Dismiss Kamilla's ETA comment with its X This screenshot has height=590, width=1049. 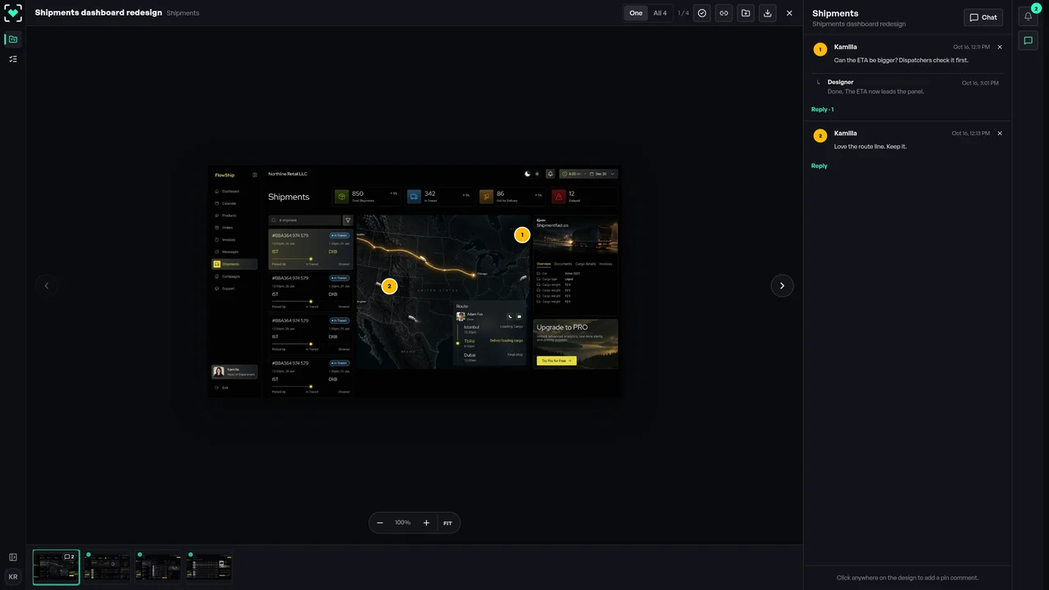click(x=1000, y=47)
